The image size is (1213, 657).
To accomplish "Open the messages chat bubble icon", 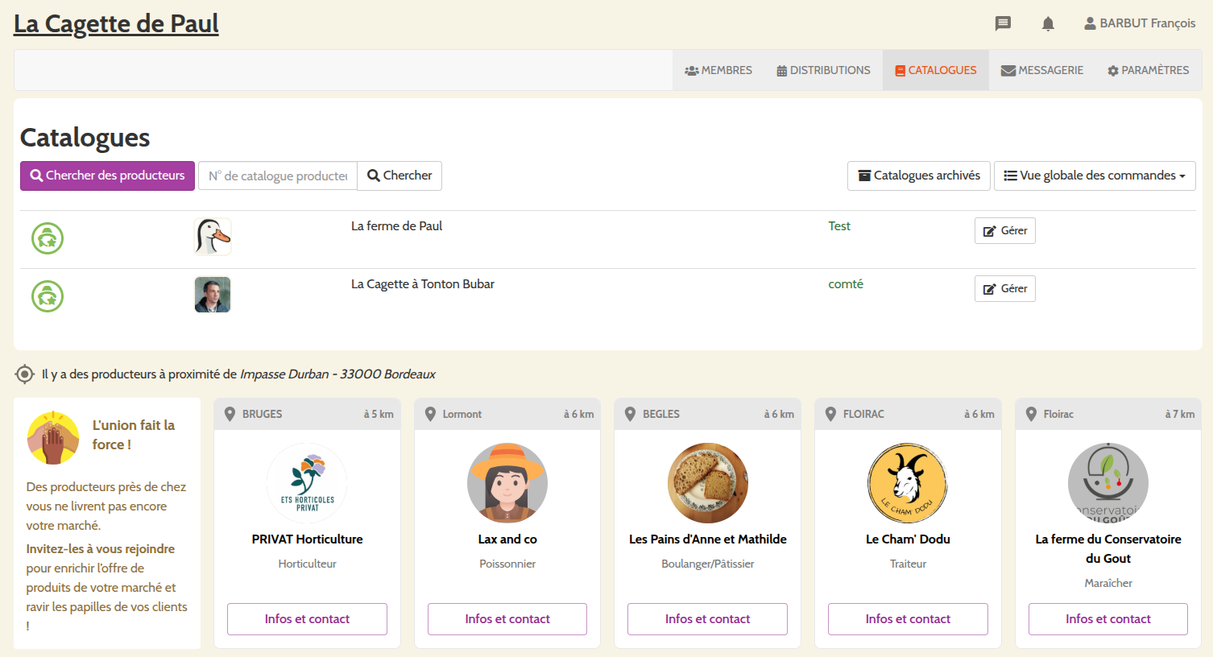I will coord(1003,23).
